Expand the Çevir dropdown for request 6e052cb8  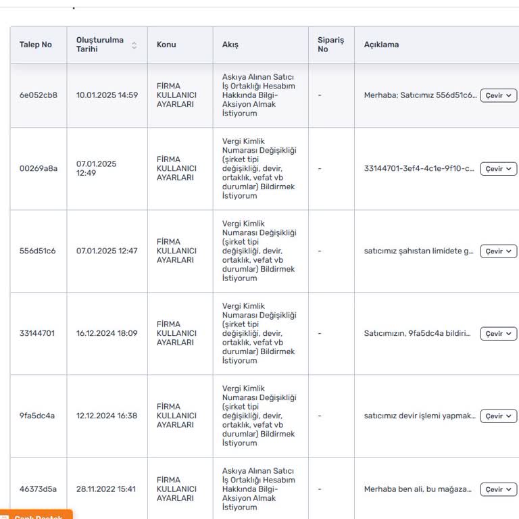[x=498, y=96]
